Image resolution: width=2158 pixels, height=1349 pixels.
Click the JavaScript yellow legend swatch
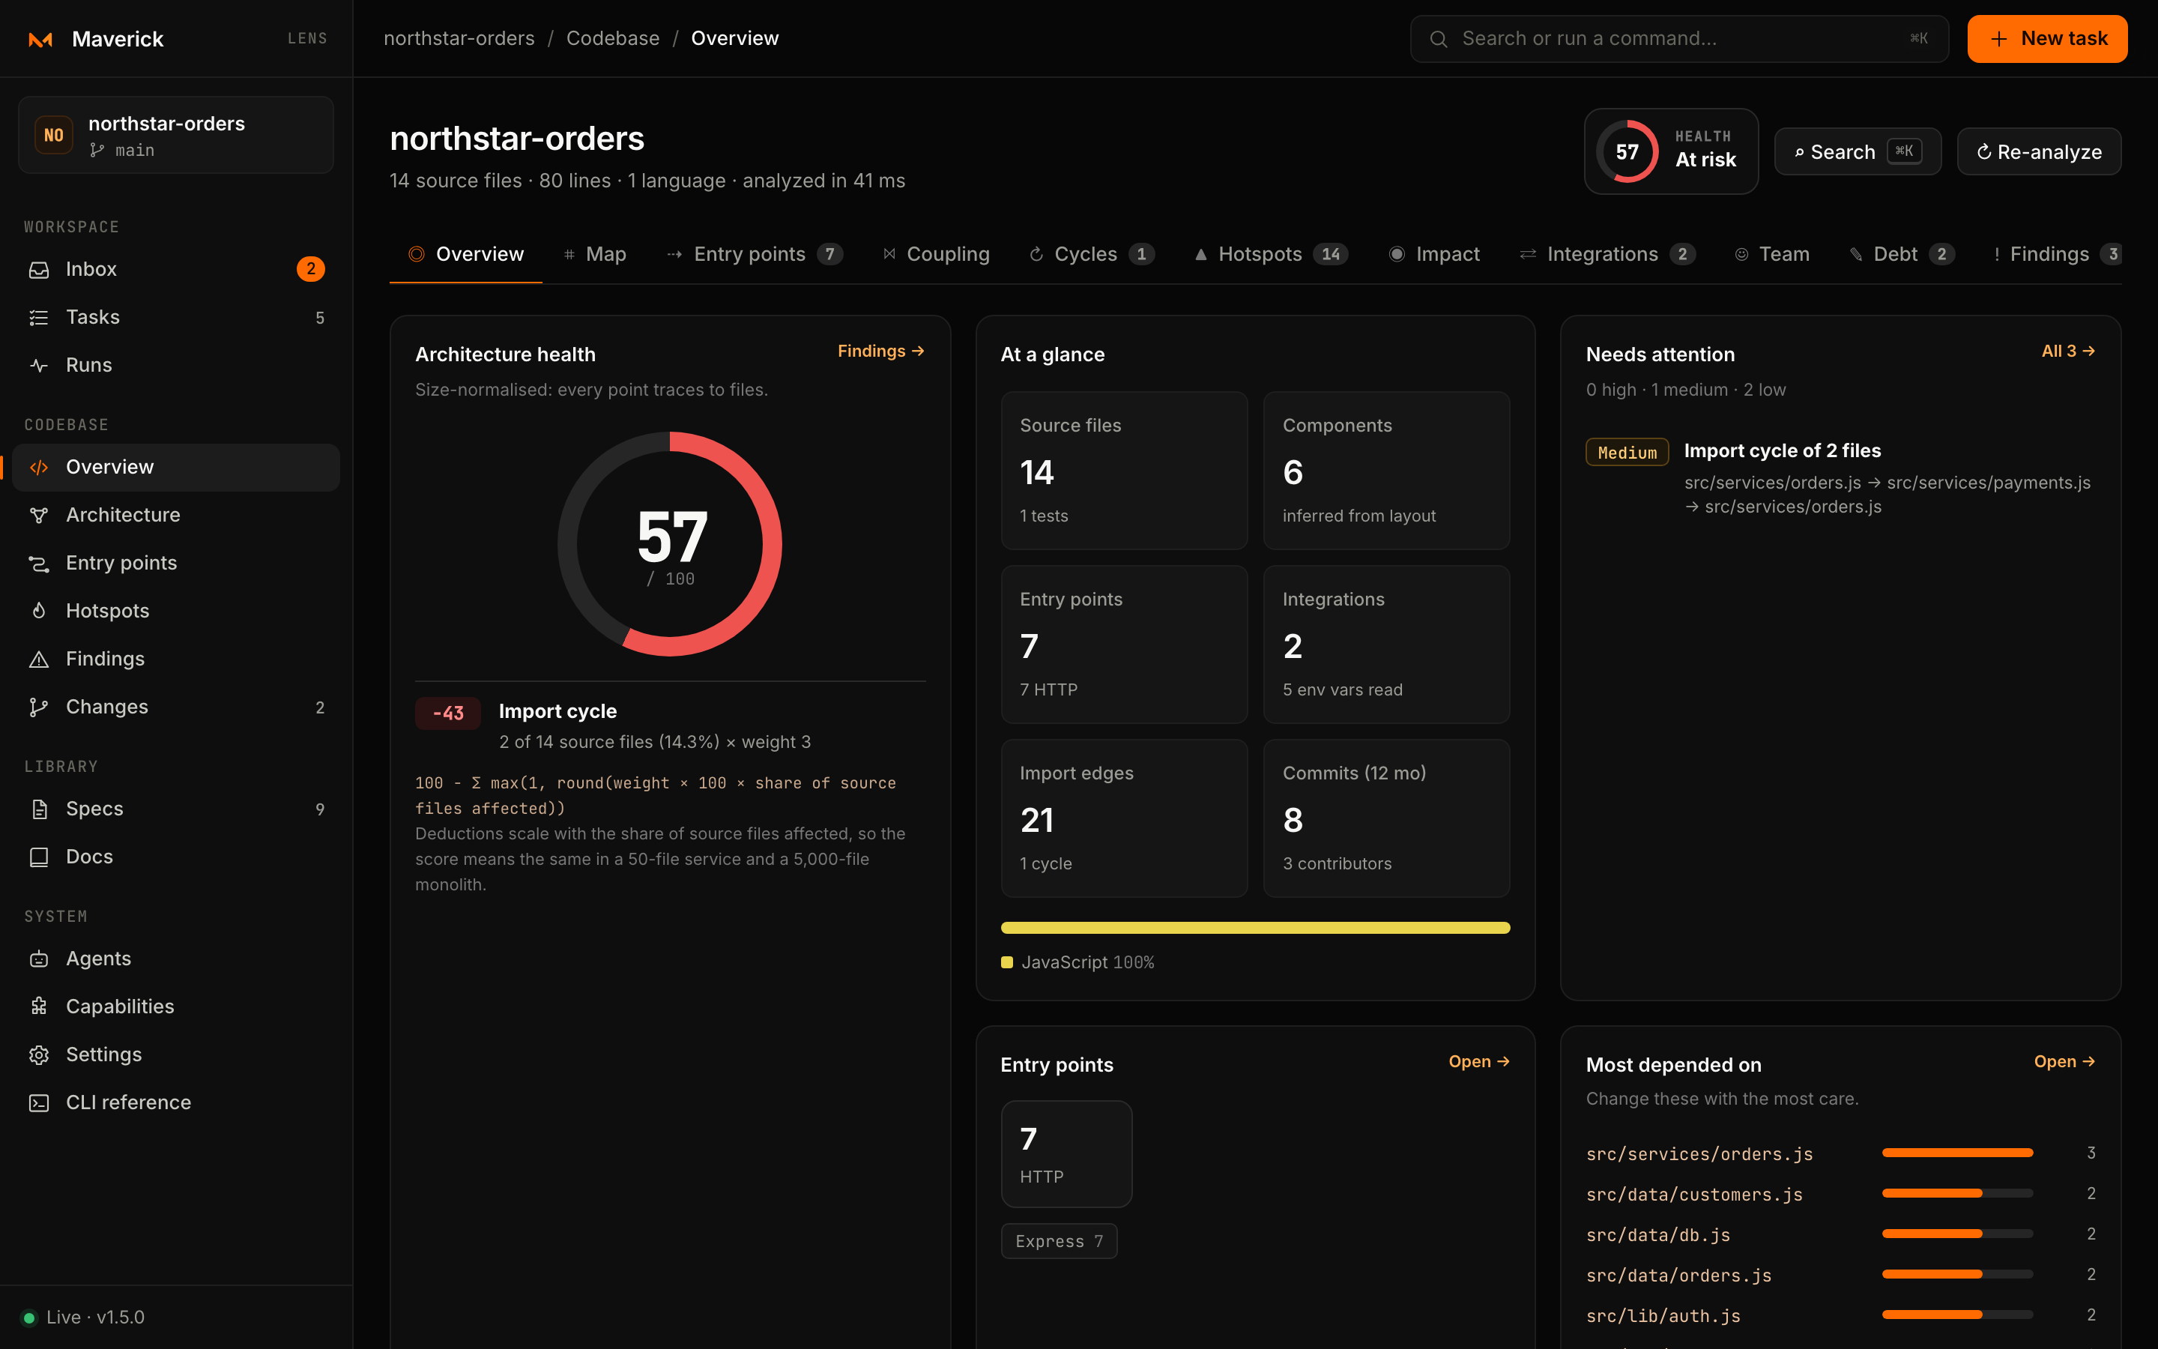click(1007, 963)
